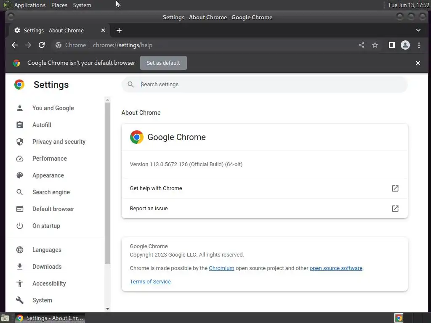Open the side panel icon
The image size is (431, 323).
[x=391, y=45]
